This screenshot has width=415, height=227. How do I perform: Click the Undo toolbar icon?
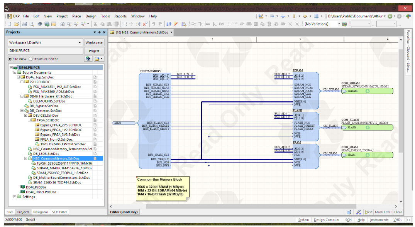pos(153,24)
